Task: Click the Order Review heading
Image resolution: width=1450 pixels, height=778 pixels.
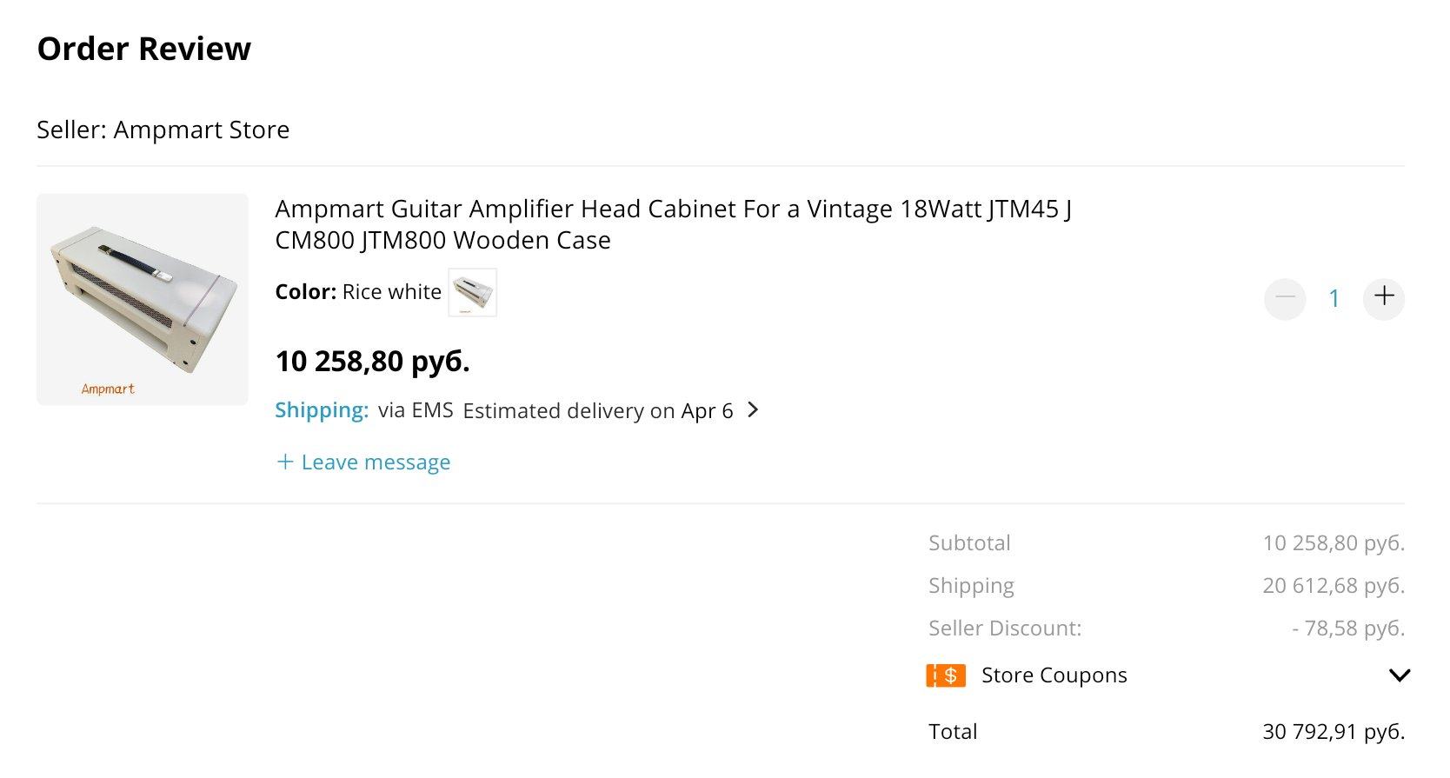Action: click(x=144, y=49)
